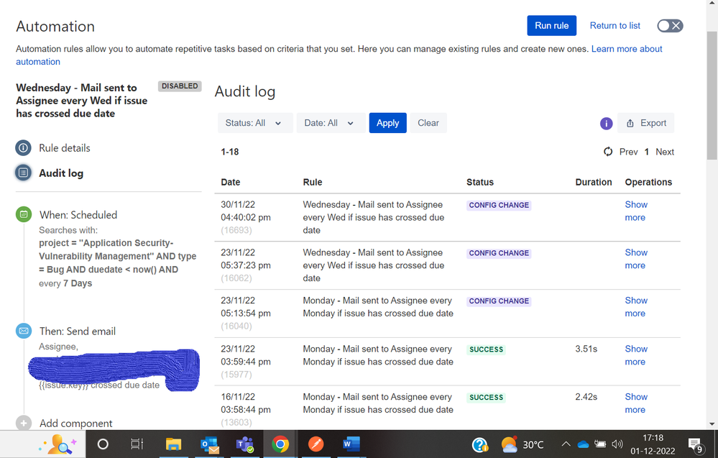Open File Explorer from the taskbar
The image size is (718, 458).
click(173, 444)
